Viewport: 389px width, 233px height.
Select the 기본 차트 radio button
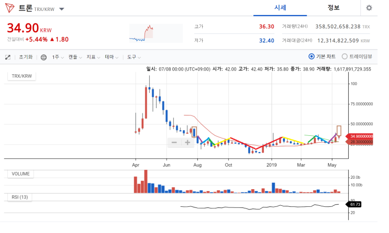(312, 56)
